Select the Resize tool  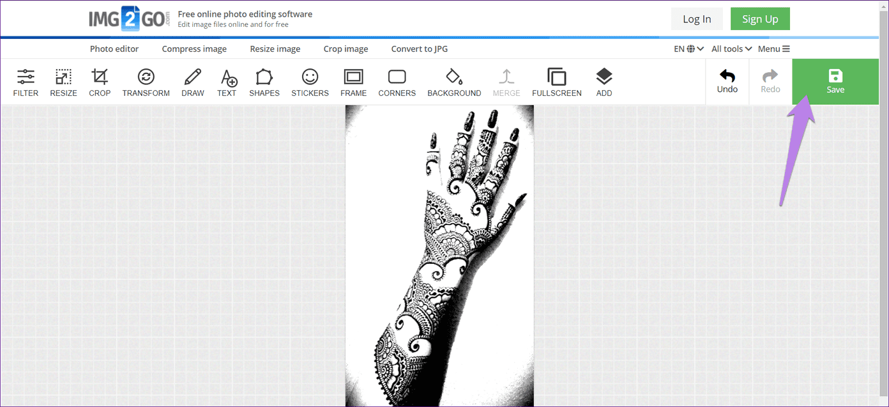(63, 83)
